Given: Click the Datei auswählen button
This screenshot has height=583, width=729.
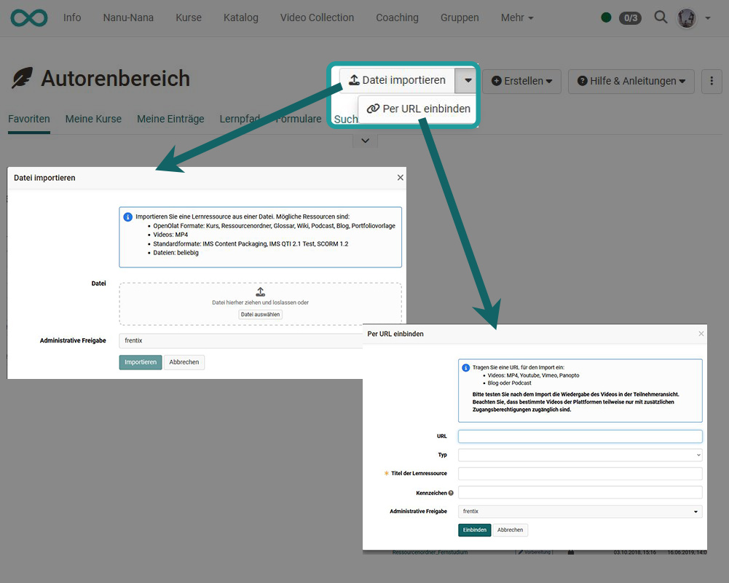Looking at the screenshot, I should point(261,315).
